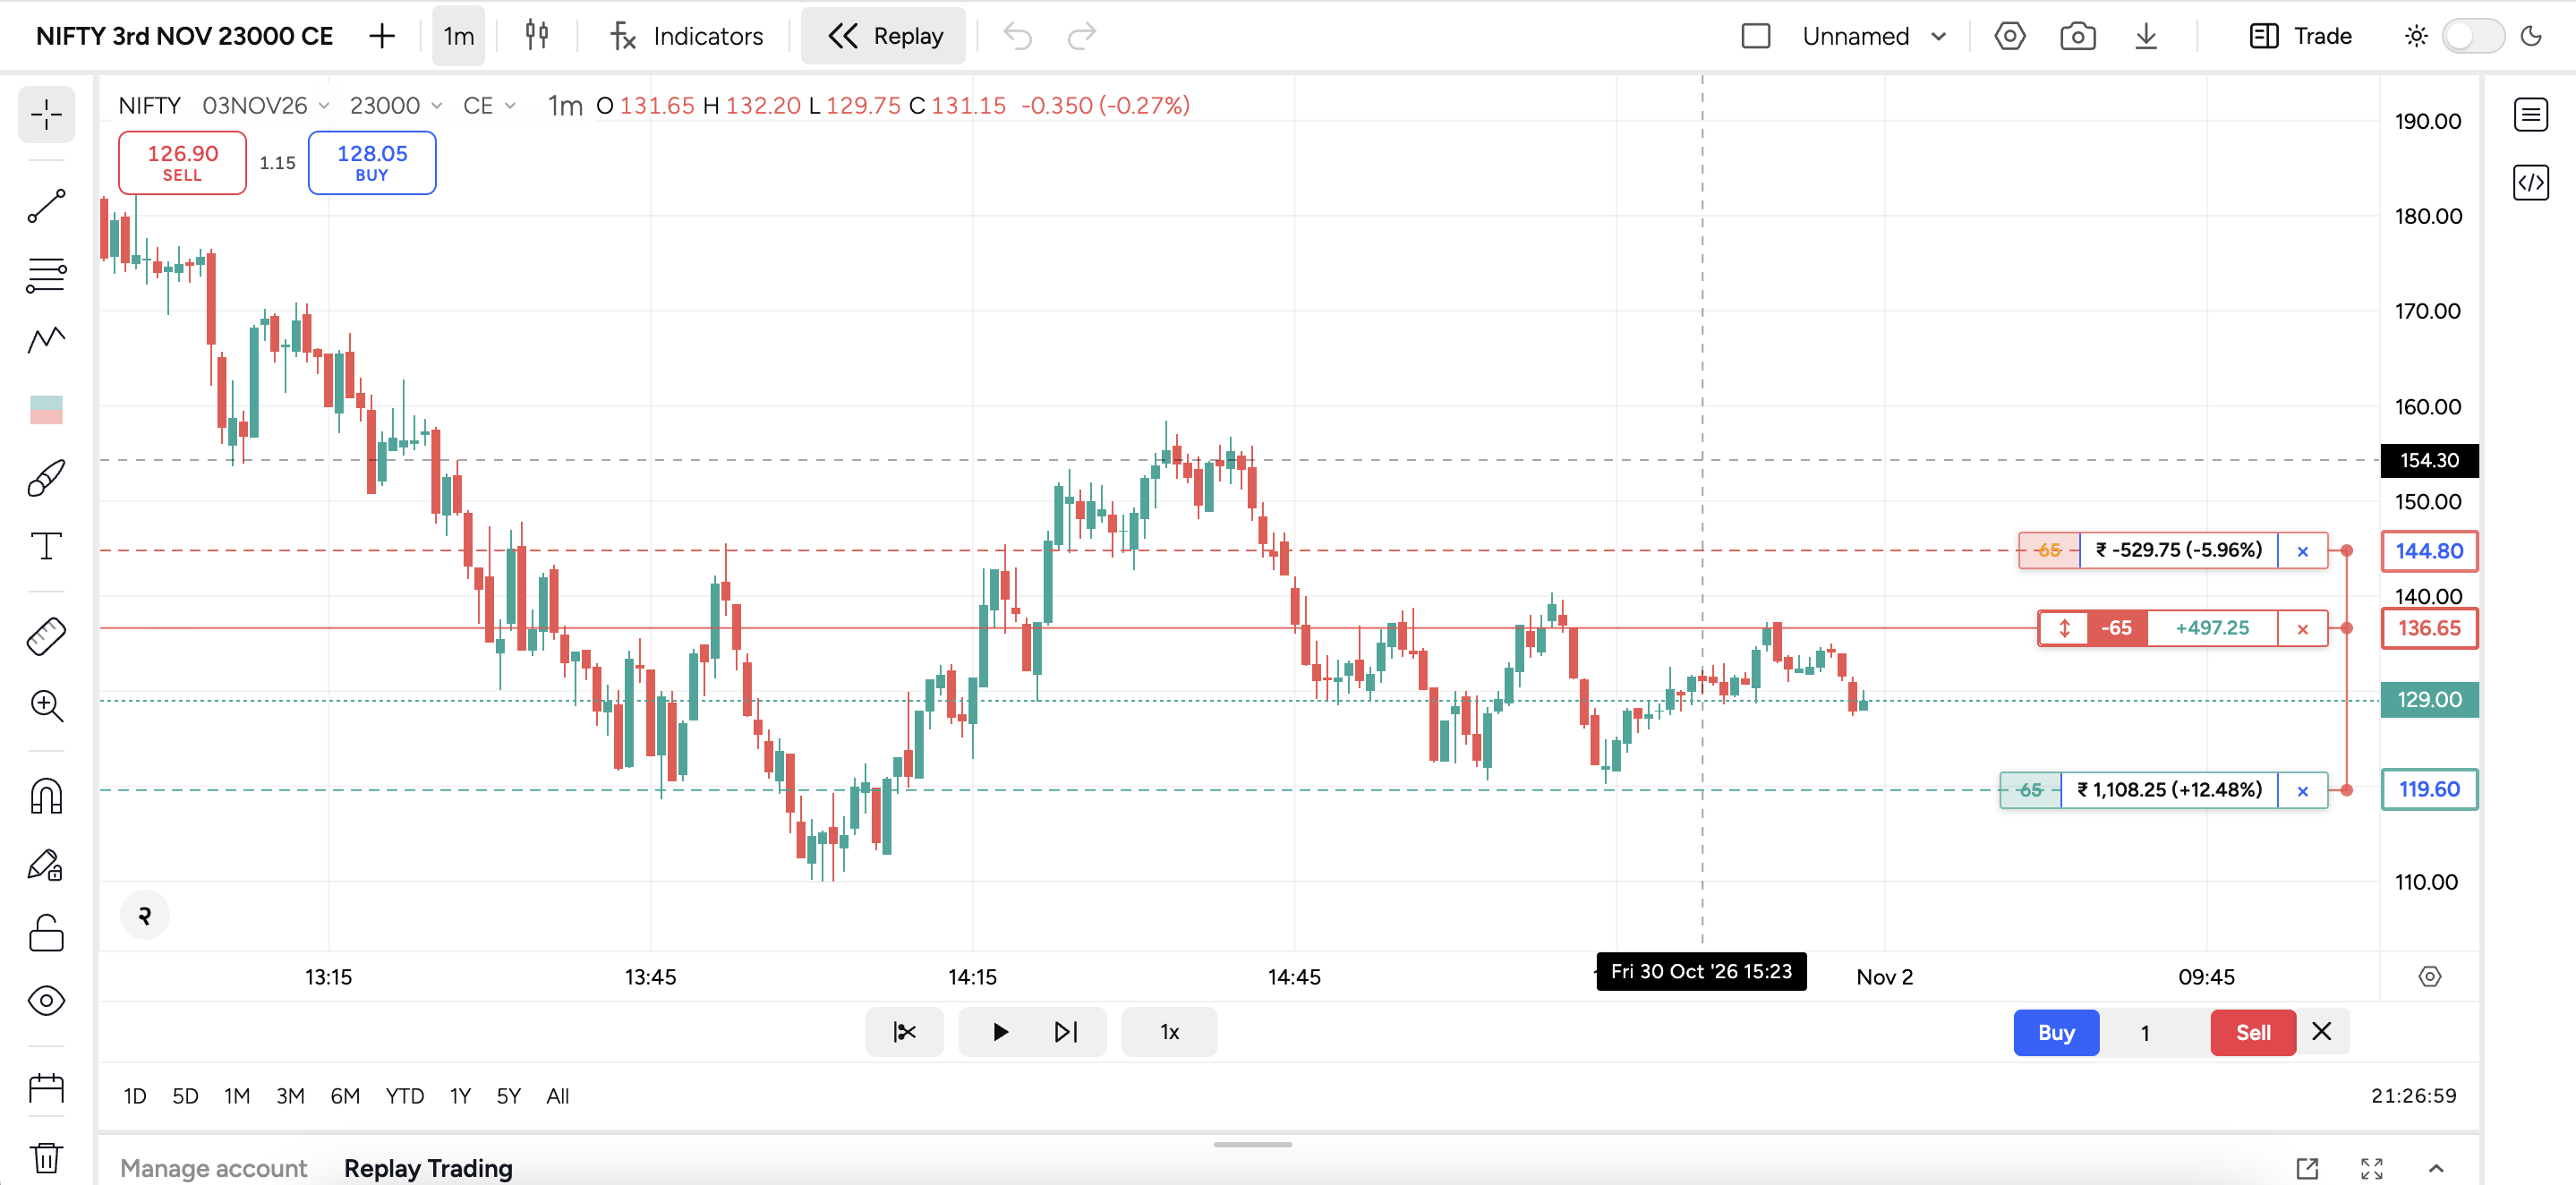Select the brush drawing tool
2576x1185 pixels.
[46, 478]
